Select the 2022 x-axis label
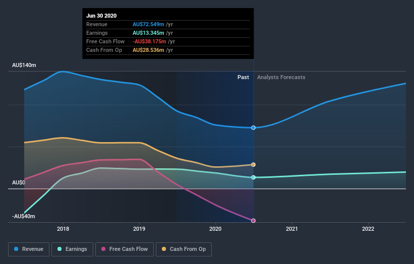The image size is (414, 264). tap(368, 229)
